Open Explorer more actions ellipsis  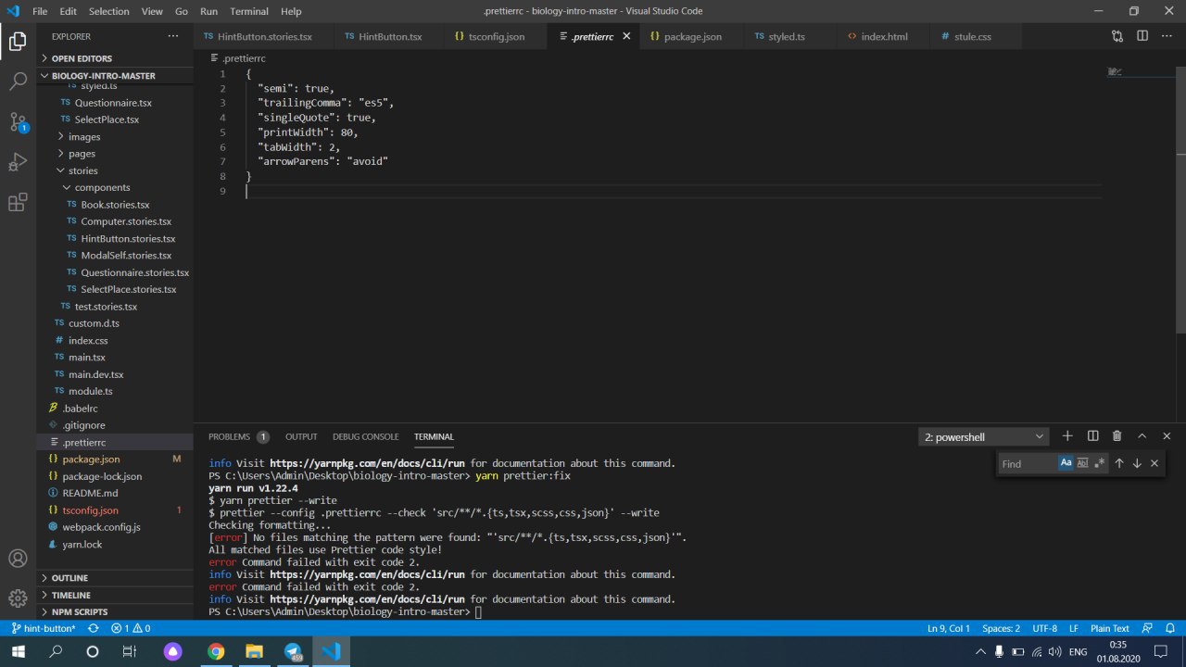pyautogui.click(x=172, y=36)
